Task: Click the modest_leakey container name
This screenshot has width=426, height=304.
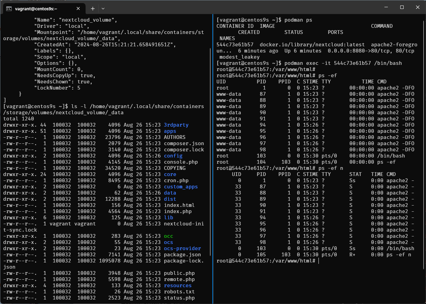Action: click(239, 57)
